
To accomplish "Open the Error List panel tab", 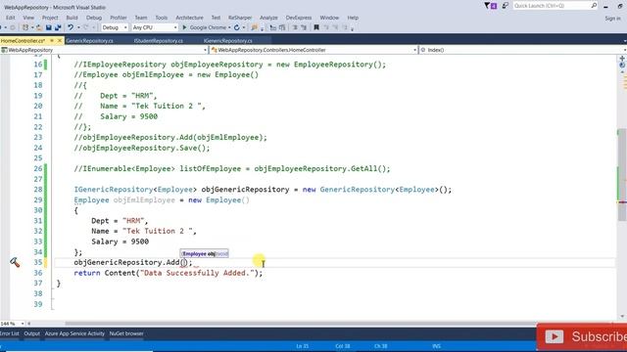I will (x=9, y=333).
